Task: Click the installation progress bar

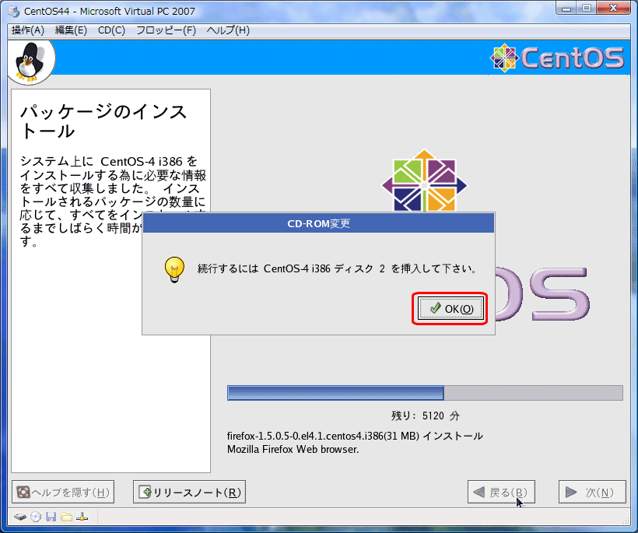Action: click(x=425, y=393)
